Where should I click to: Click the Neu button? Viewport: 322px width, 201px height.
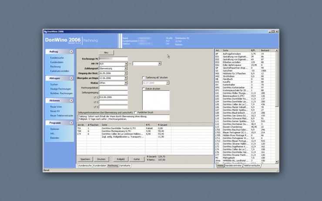pos(106,53)
